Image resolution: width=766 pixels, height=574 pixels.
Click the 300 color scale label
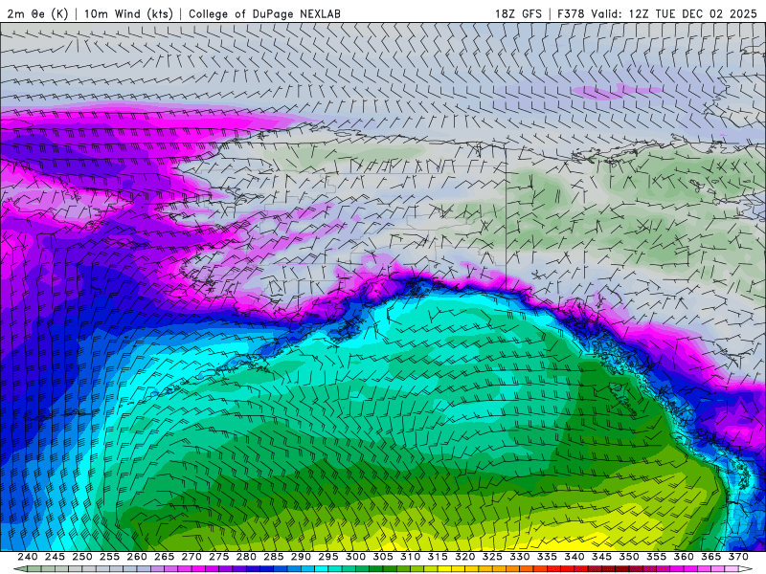click(x=355, y=557)
